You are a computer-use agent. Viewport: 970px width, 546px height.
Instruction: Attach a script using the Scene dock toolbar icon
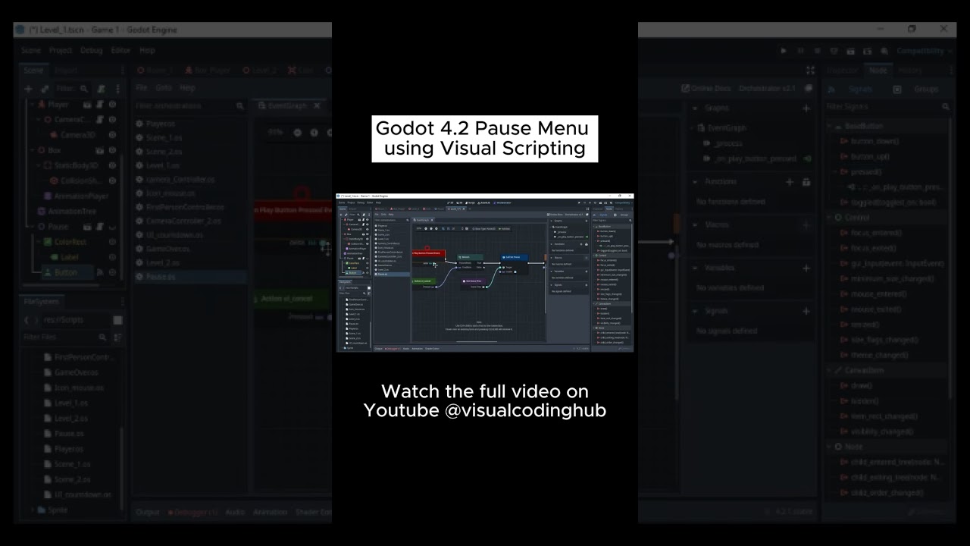click(101, 89)
